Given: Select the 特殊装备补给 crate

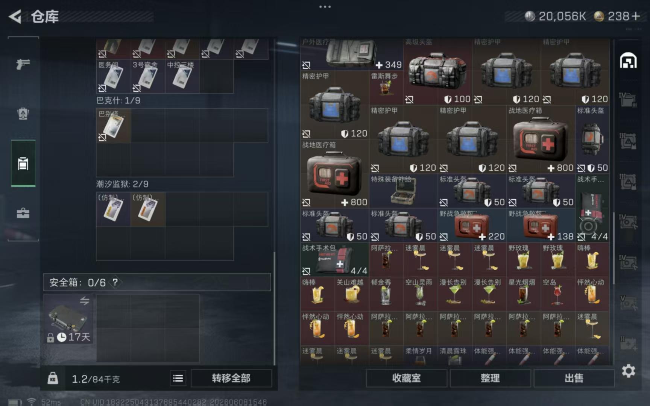Looking at the screenshot, I should point(403,191).
